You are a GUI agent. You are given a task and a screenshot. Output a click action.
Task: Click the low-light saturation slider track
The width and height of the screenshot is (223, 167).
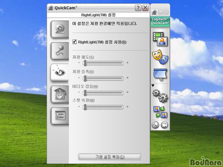click(103, 63)
